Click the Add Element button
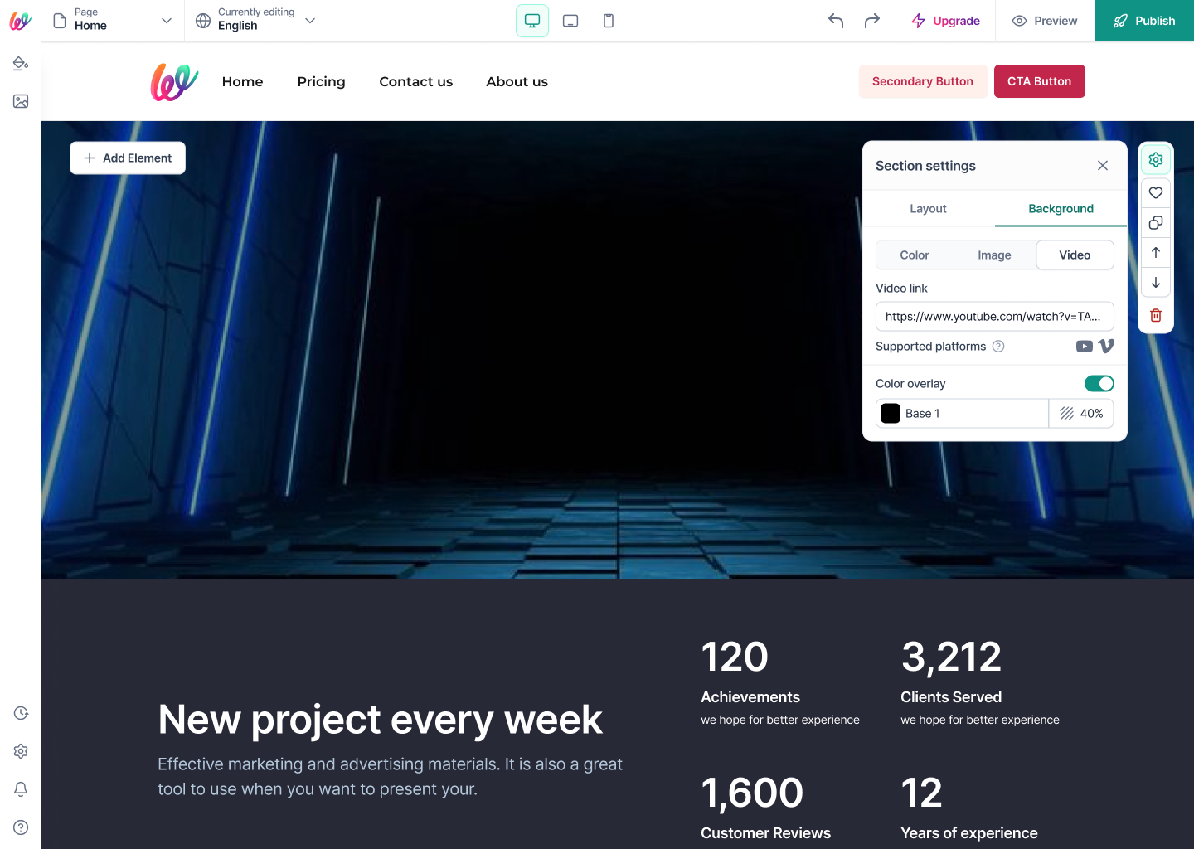The image size is (1194, 849). pyautogui.click(x=128, y=158)
